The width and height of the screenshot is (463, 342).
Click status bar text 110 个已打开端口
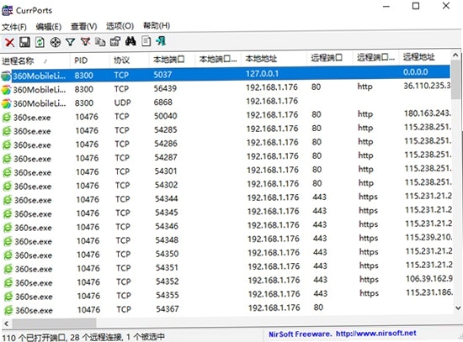pos(34,337)
